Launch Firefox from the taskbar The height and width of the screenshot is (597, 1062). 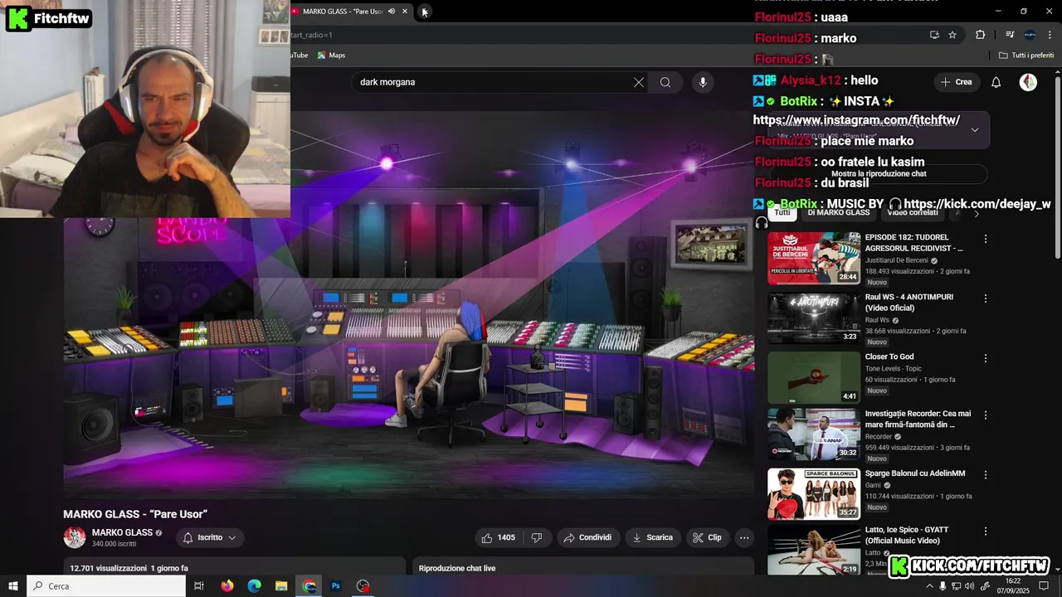pos(227,586)
